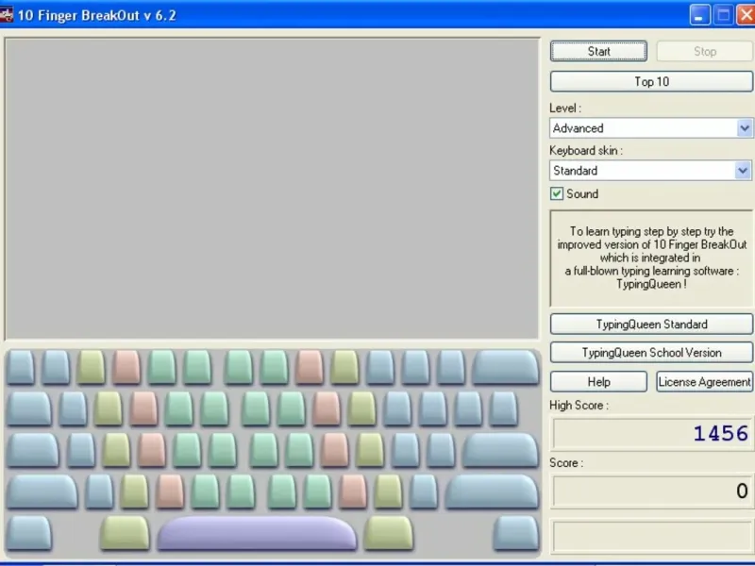Open the Top 10 high scores list
The image size is (755, 566).
(x=651, y=81)
